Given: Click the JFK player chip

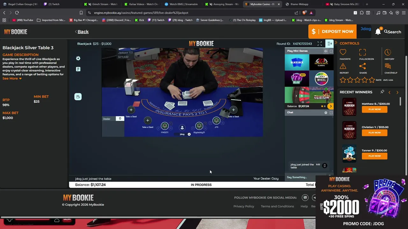Looking at the screenshot, I should click(216, 121).
